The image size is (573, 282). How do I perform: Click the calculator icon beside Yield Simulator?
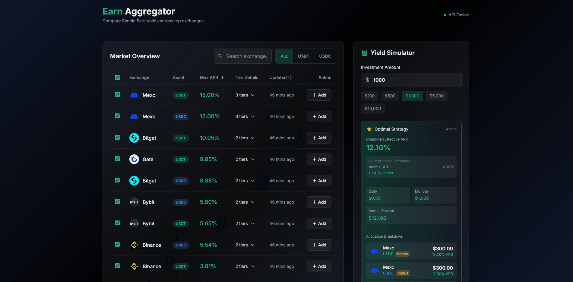click(364, 52)
